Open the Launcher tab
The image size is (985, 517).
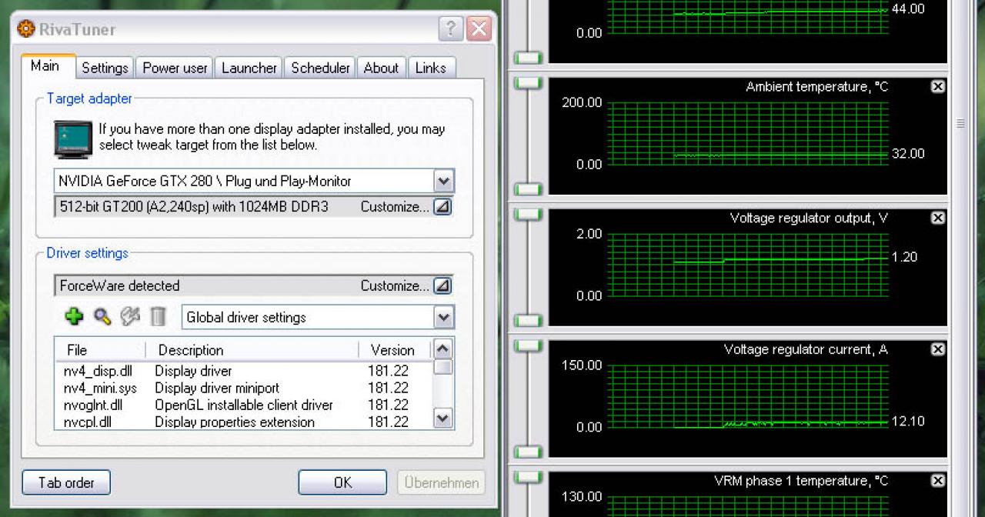coord(249,68)
